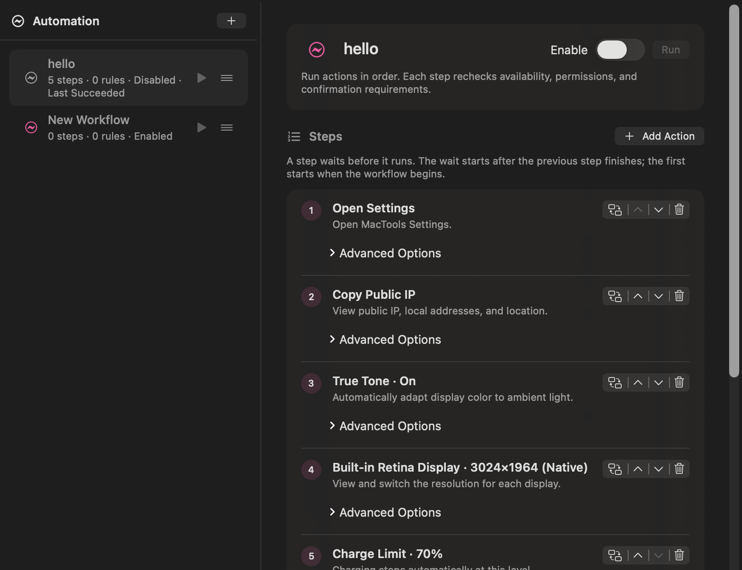Click the hello workflow title in header
742x570 pixels.
[361, 49]
